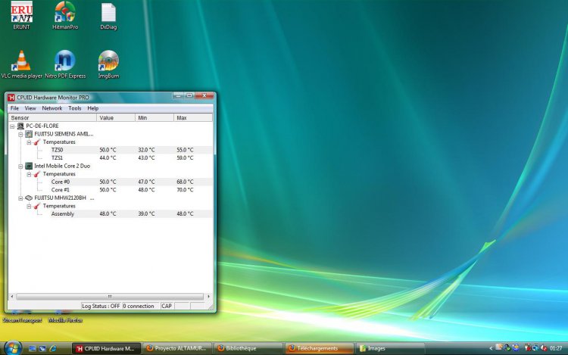Select the FUJITSU MHW2120BH drive icon
This screenshot has width=568, height=355.
coord(29,198)
